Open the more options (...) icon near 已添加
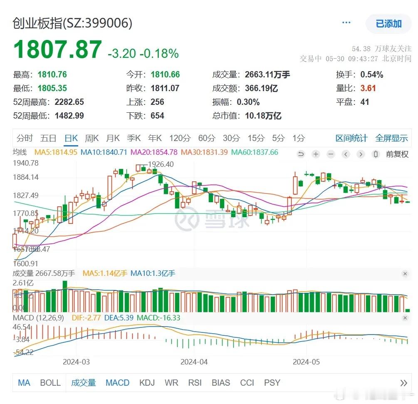418x404 pixels. (346, 23)
